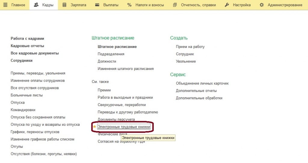Click the people icon on Кадры tab
Image resolution: width=308 pixels, height=163 pixels.
pyautogui.click(x=36, y=5)
